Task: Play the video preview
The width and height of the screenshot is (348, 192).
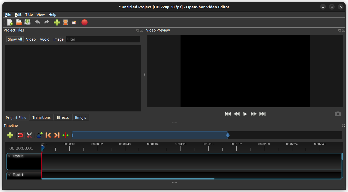Action: click(x=245, y=114)
